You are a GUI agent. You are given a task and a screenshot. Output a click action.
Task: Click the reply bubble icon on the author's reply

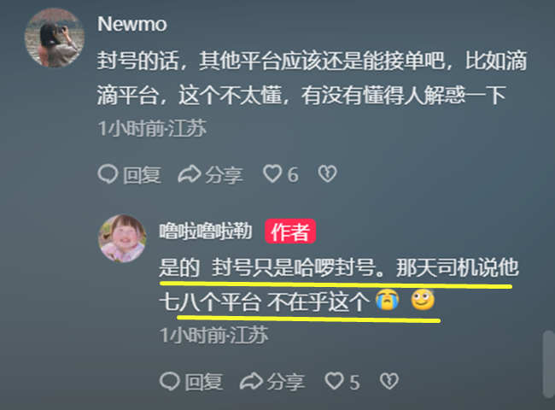[x=170, y=381]
